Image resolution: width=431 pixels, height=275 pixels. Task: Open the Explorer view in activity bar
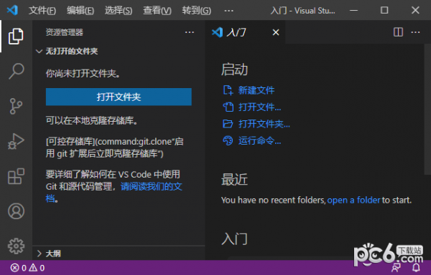16,36
